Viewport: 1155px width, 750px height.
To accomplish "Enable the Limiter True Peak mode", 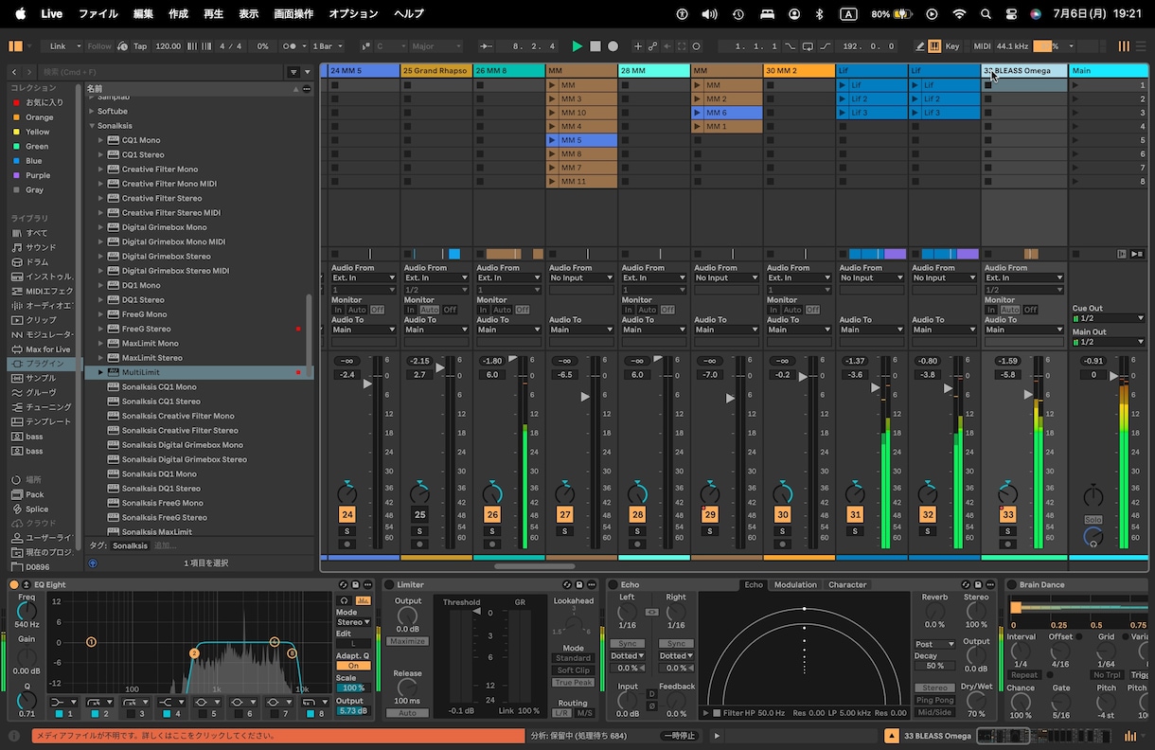I will pyautogui.click(x=573, y=682).
